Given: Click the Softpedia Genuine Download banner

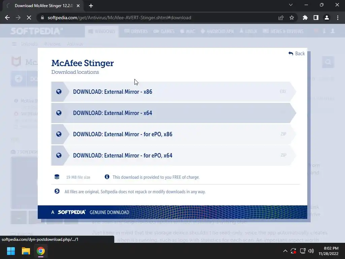Looking at the screenshot, I should click(x=172, y=212).
